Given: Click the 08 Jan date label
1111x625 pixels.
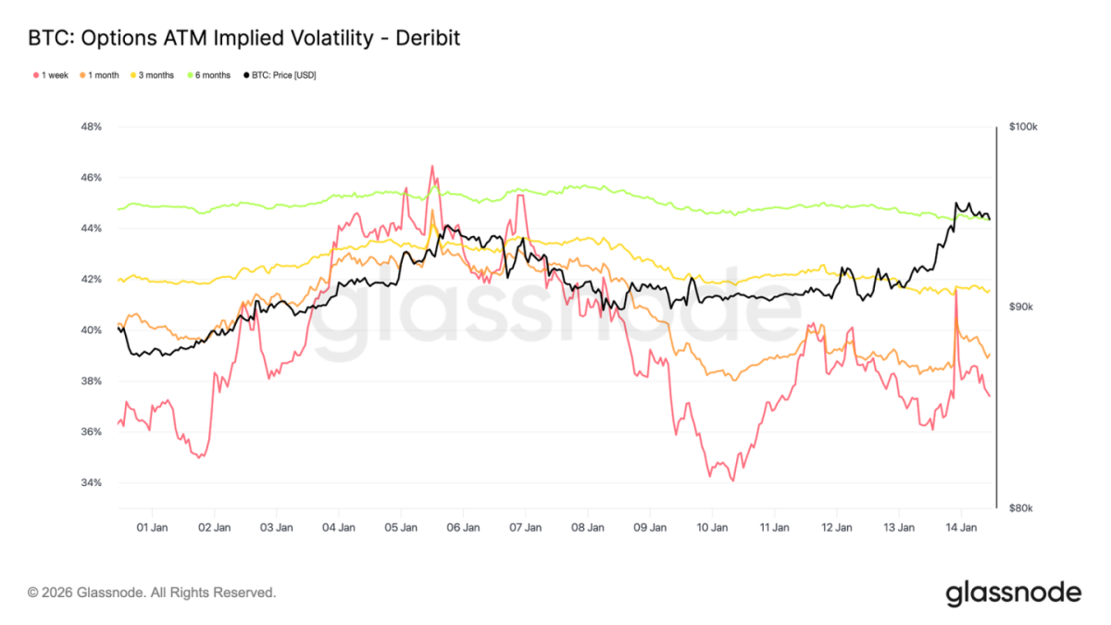Looking at the screenshot, I should point(588,527).
